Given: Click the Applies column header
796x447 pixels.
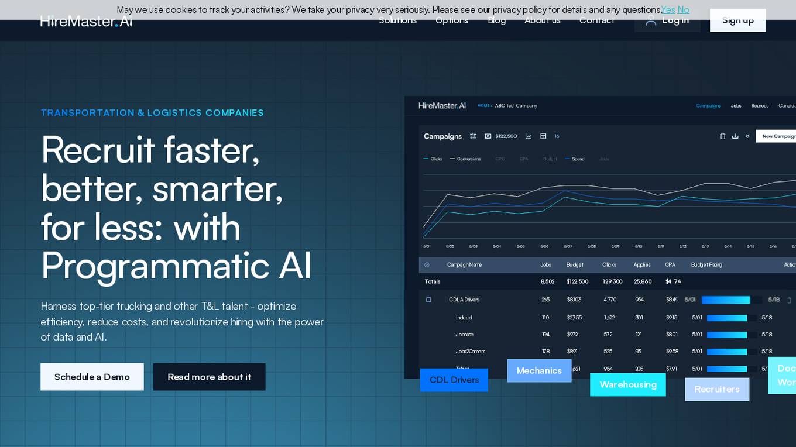Looking at the screenshot, I should (642, 265).
